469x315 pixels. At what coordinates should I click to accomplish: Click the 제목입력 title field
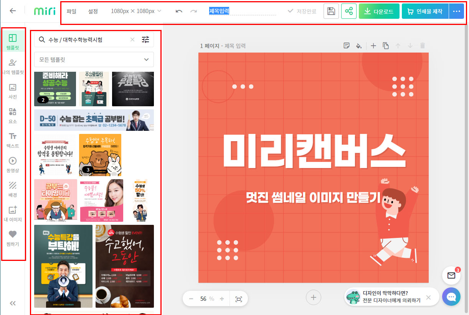(x=242, y=11)
